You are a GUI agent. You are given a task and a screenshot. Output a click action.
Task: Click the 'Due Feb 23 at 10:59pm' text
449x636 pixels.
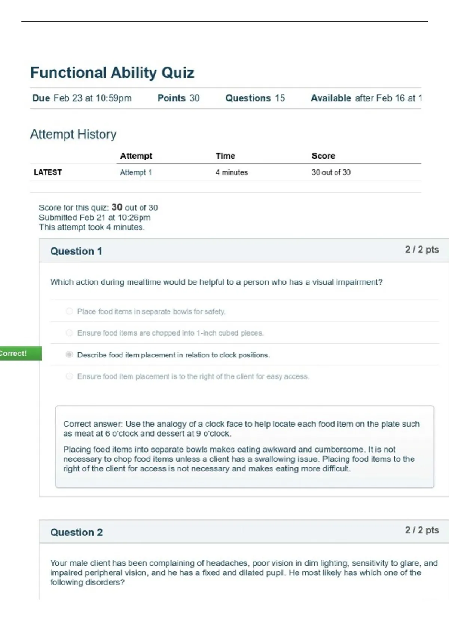click(82, 98)
